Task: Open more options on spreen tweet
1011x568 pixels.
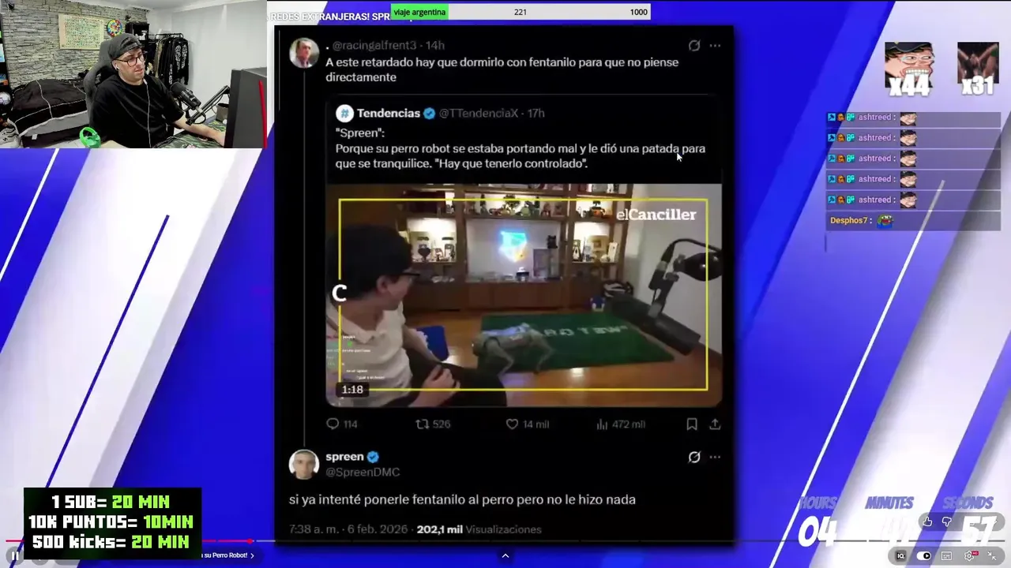Action: (x=715, y=457)
